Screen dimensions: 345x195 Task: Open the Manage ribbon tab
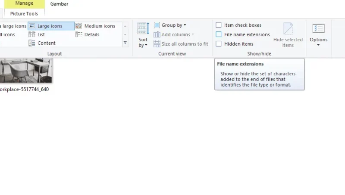click(24, 3)
